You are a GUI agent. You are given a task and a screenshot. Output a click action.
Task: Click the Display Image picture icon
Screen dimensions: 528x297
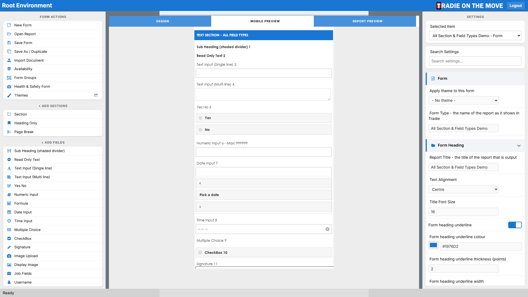pyautogui.click(x=9, y=265)
